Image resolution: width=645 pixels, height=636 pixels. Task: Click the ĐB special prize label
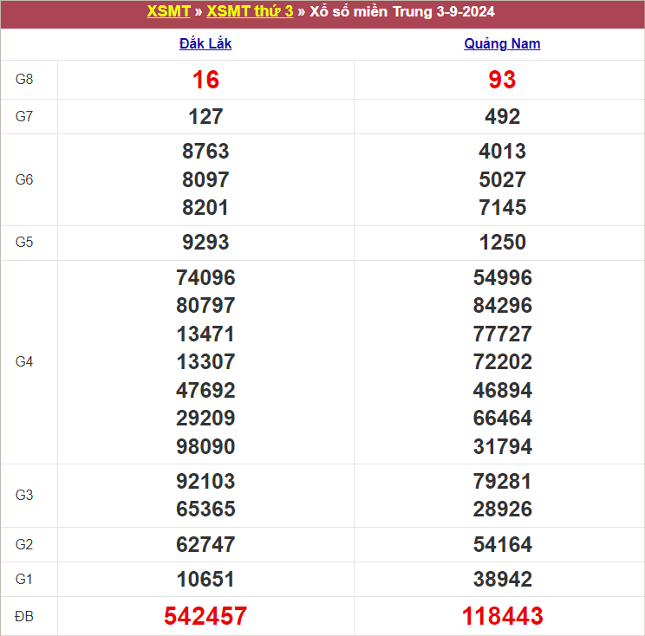coord(24,616)
